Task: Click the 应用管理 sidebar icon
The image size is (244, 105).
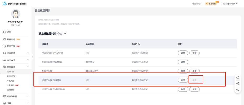Action: (x=4, y=53)
